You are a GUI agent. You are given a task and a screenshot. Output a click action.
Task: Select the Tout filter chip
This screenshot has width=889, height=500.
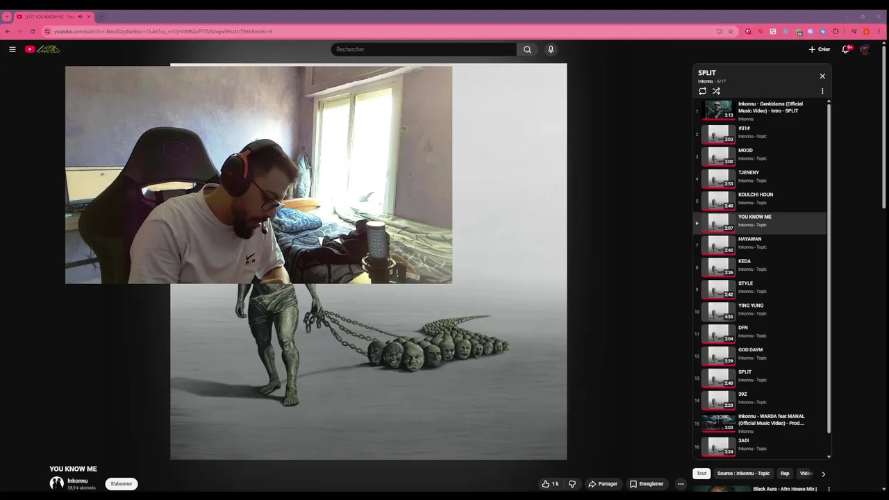pyautogui.click(x=701, y=474)
